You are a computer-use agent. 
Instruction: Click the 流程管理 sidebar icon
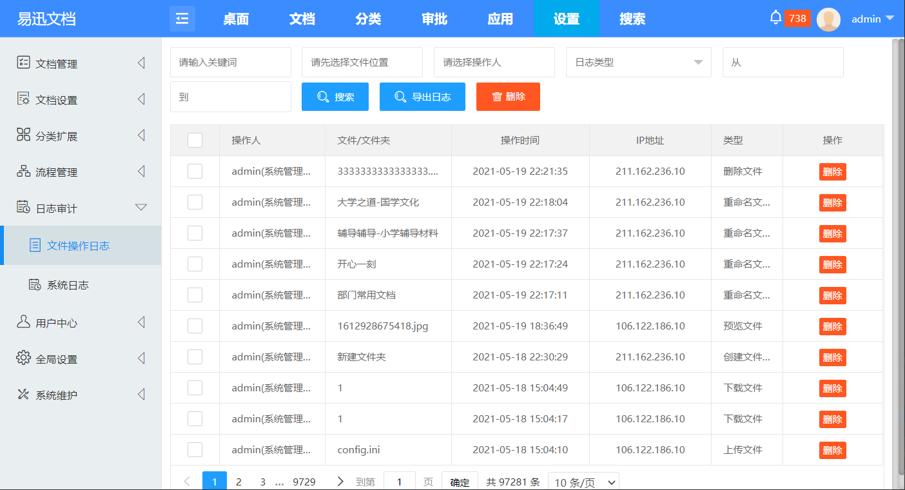(23, 171)
